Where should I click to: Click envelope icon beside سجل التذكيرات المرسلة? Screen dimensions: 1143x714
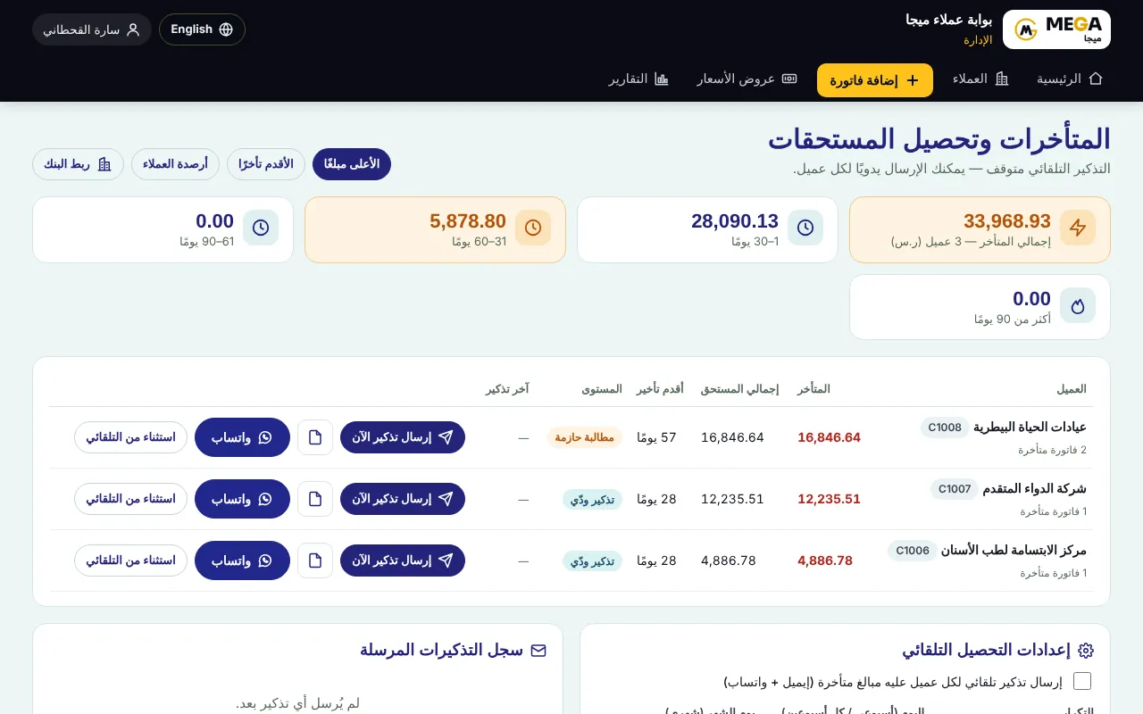pyautogui.click(x=538, y=651)
